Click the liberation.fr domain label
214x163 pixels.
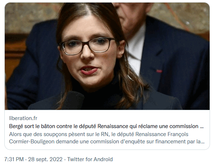[x=23, y=118]
